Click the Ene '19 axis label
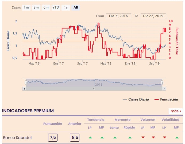This screenshot has width=185, height=144. 130,63
